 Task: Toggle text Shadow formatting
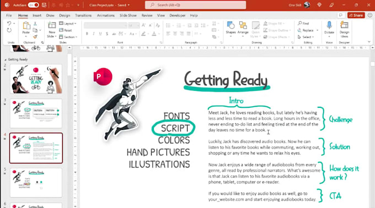[107, 34]
